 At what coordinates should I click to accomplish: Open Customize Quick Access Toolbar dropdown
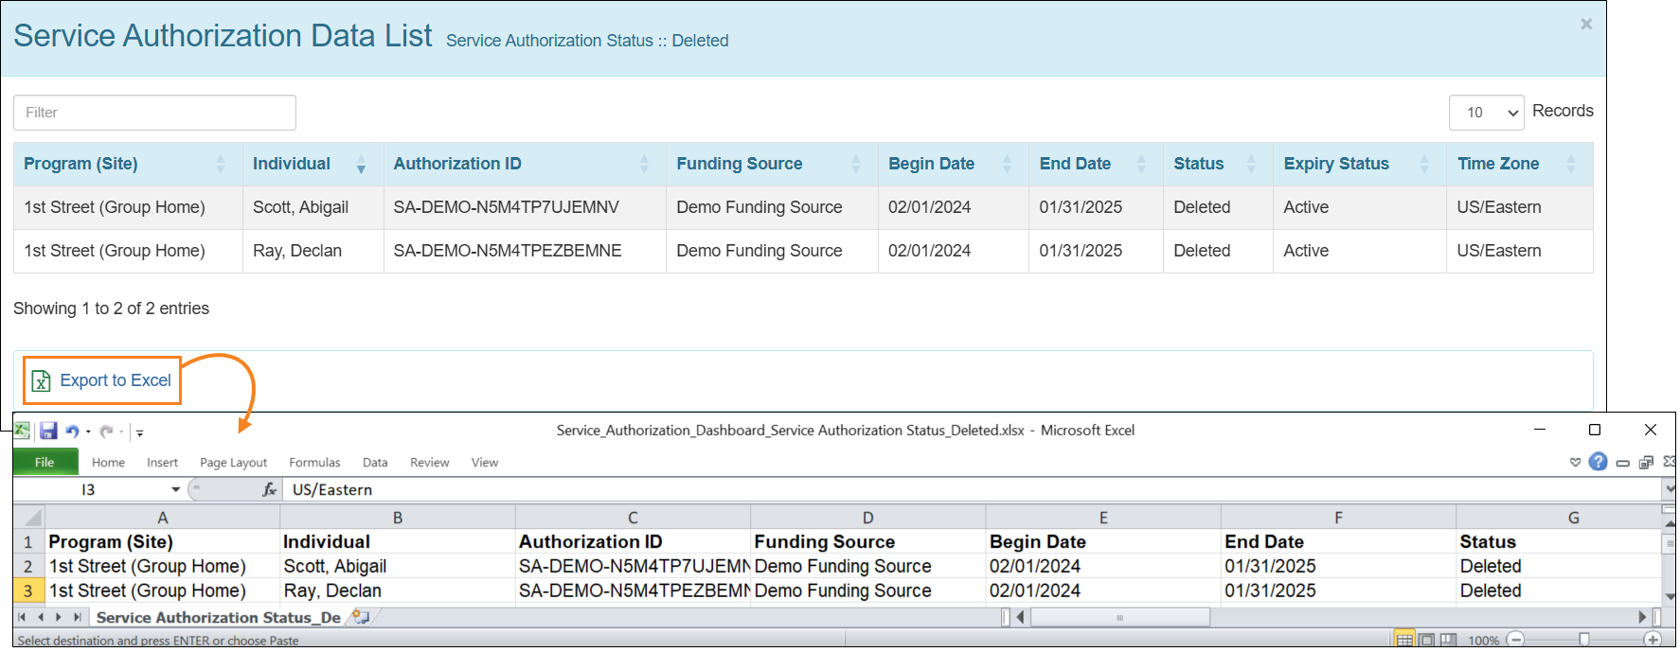139,432
